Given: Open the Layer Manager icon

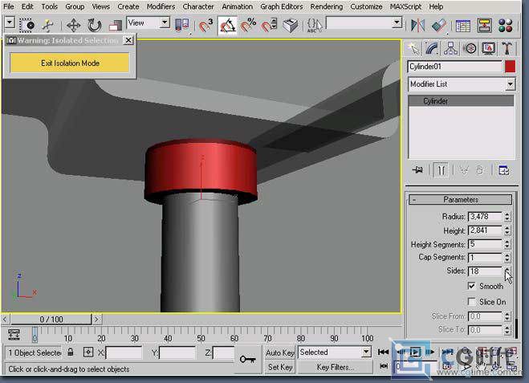Looking at the screenshot, I should coord(463,26).
